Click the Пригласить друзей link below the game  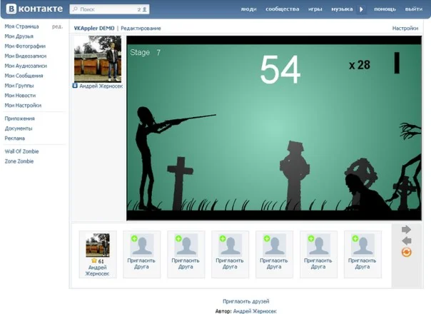[245, 301]
